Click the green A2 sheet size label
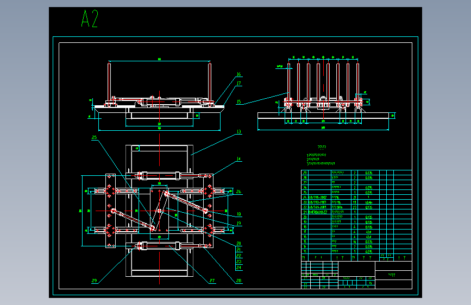471x305 pixels. (x=90, y=18)
